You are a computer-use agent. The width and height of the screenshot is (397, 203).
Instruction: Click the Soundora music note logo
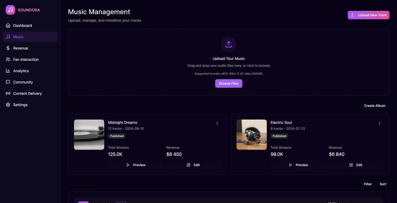pyautogui.click(x=10, y=9)
